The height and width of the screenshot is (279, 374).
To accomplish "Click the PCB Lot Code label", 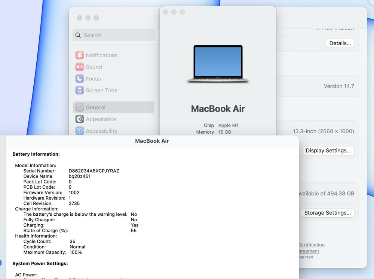I will click(39, 187).
